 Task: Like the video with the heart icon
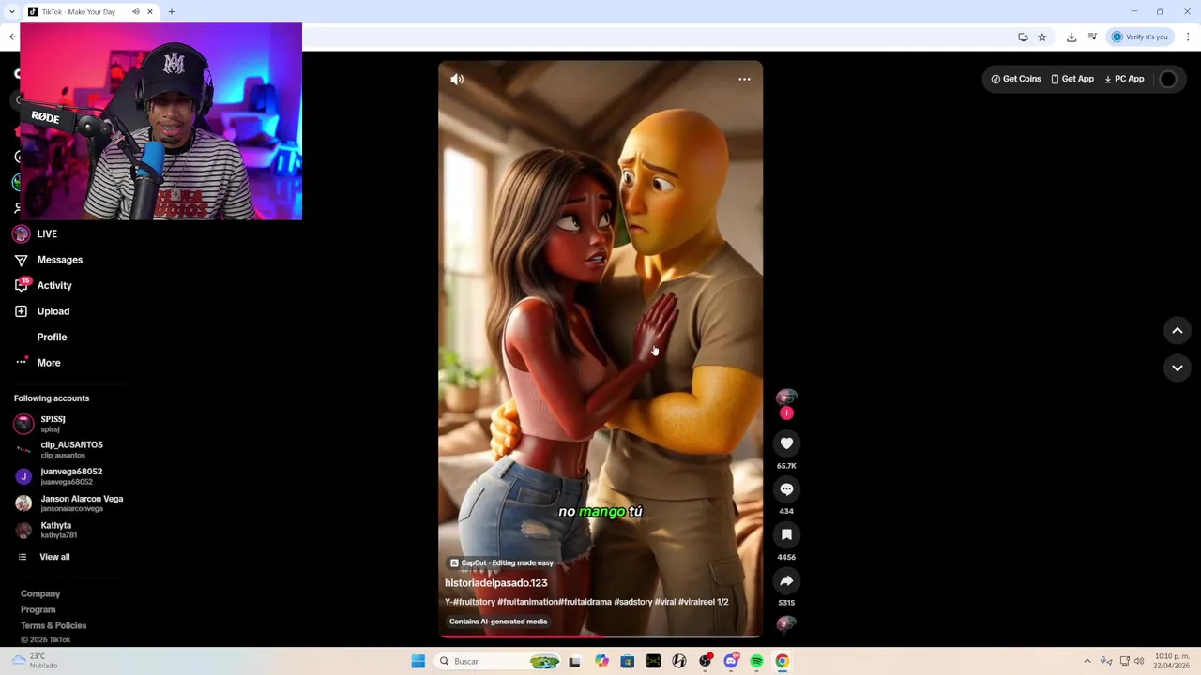[786, 443]
